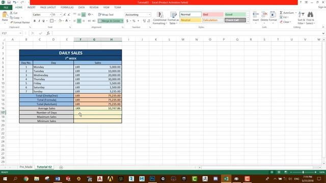This screenshot has width=326, height=183.
Task: Toggle Bottom Align vertical alignment
Action: point(84,15)
